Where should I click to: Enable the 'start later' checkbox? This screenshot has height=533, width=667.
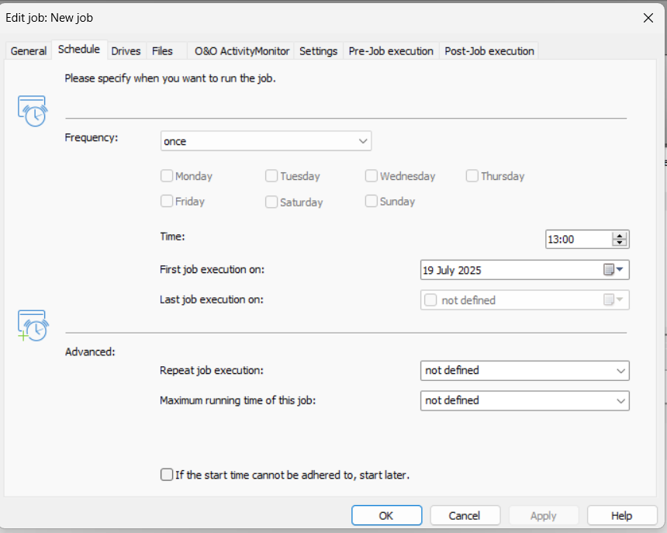pyautogui.click(x=167, y=474)
